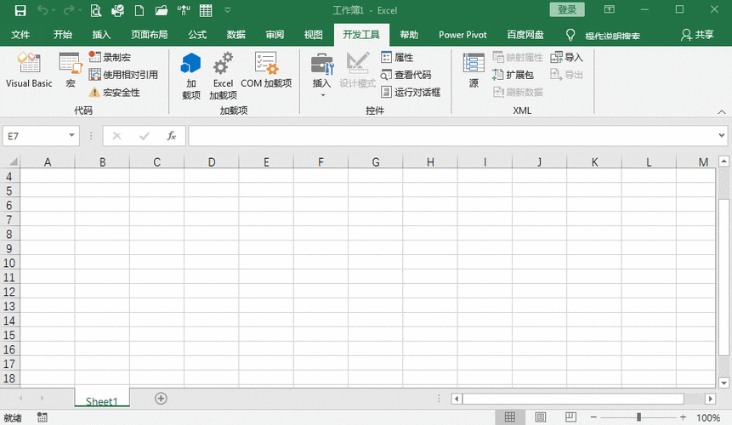Click the 共享 share button
The width and height of the screenshot is (732, 425).
[x=698, y=35]
